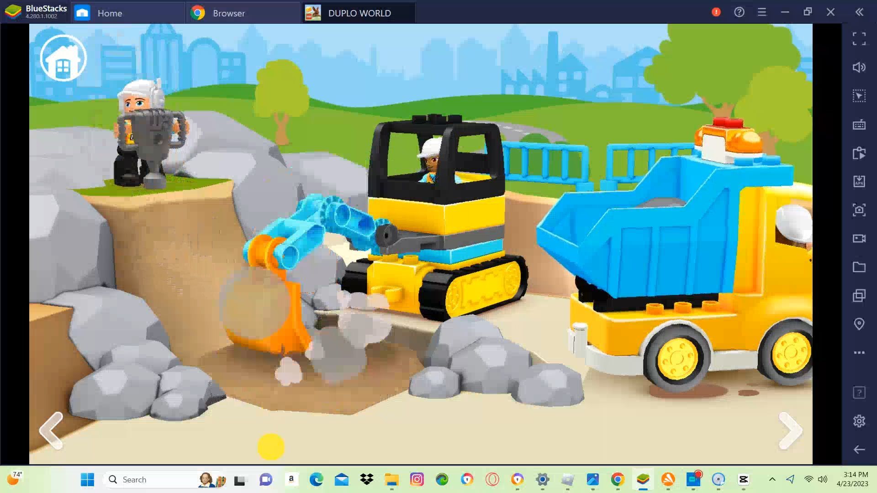Mute BlueStacks volume from sidebar

coord(859,68)
